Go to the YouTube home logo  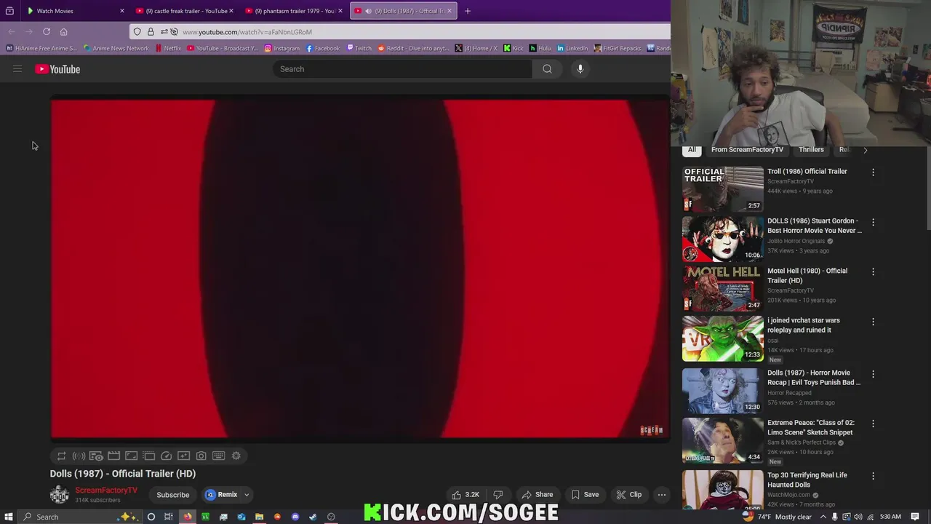tap(57, 69)
